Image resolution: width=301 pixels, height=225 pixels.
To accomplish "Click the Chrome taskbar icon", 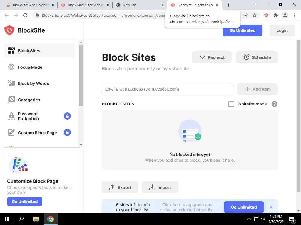I will click(51, 219).
